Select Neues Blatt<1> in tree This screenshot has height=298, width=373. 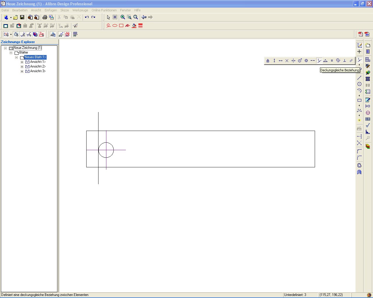pyautogui.click(x=35, y=57)
